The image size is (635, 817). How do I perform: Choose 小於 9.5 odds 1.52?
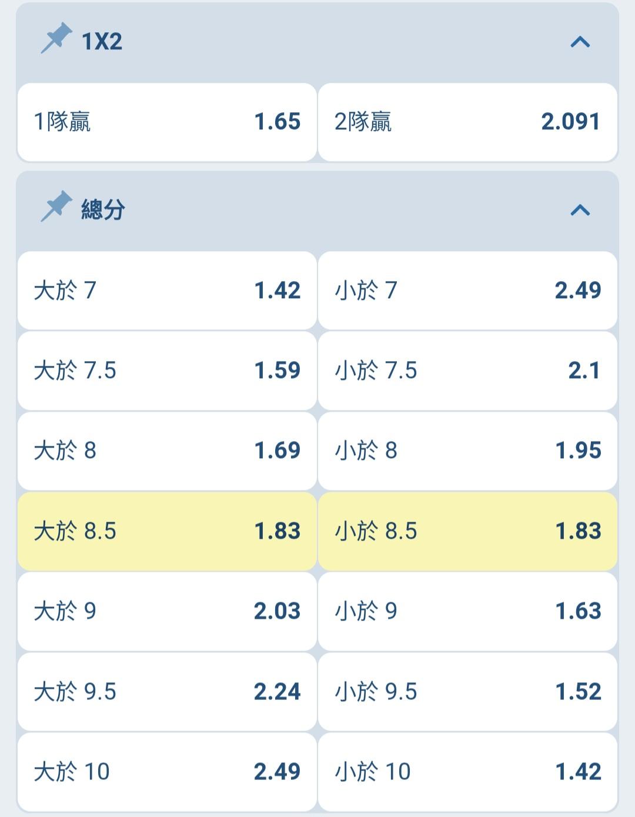click(467, 692)
